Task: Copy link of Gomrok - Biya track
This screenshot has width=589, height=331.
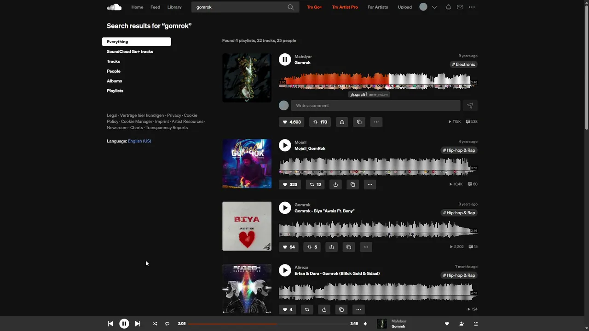Action: 349,247
